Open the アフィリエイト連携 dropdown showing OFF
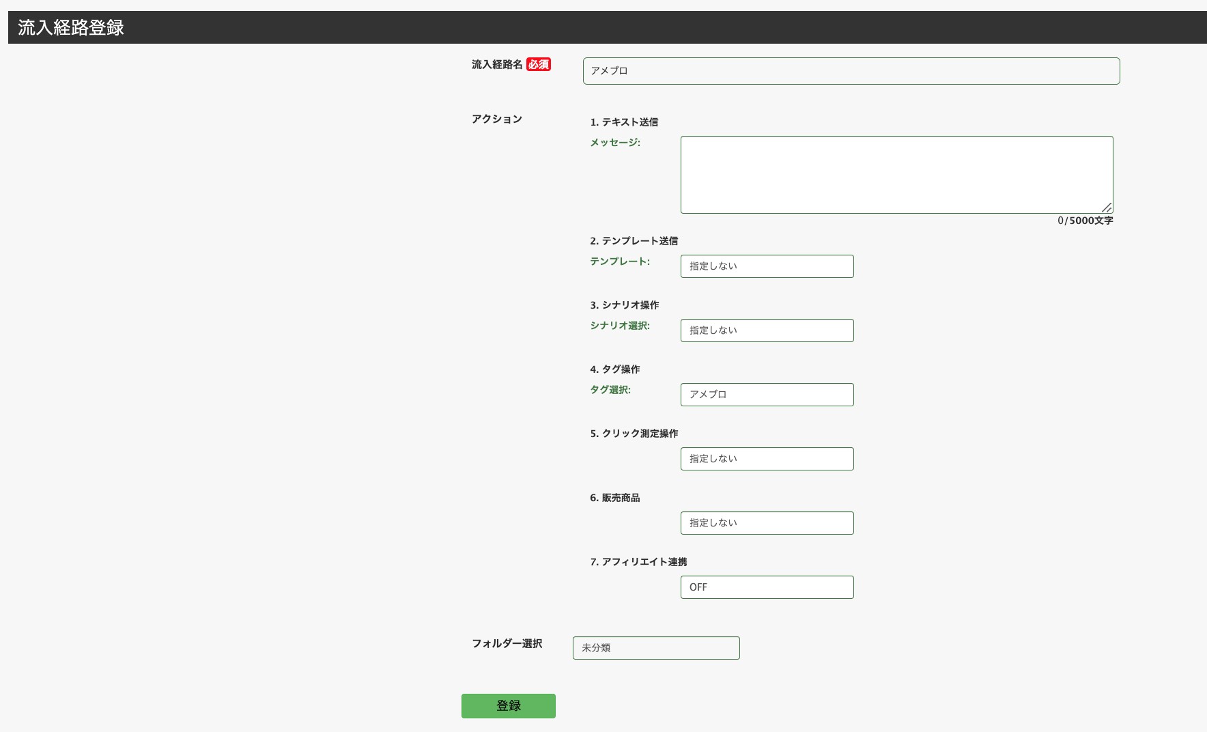The width and height of the screenshot is (1207, 732). (767, 587)
